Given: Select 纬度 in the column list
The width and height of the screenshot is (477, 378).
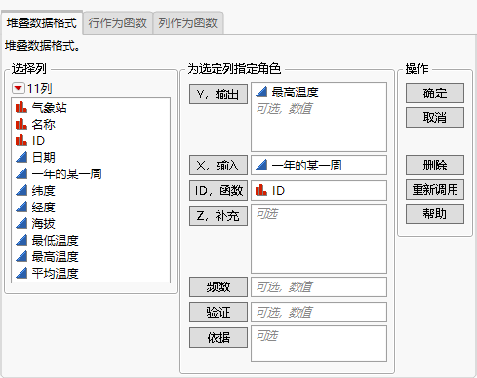Looking at the screenshot, I should [43, 190].
